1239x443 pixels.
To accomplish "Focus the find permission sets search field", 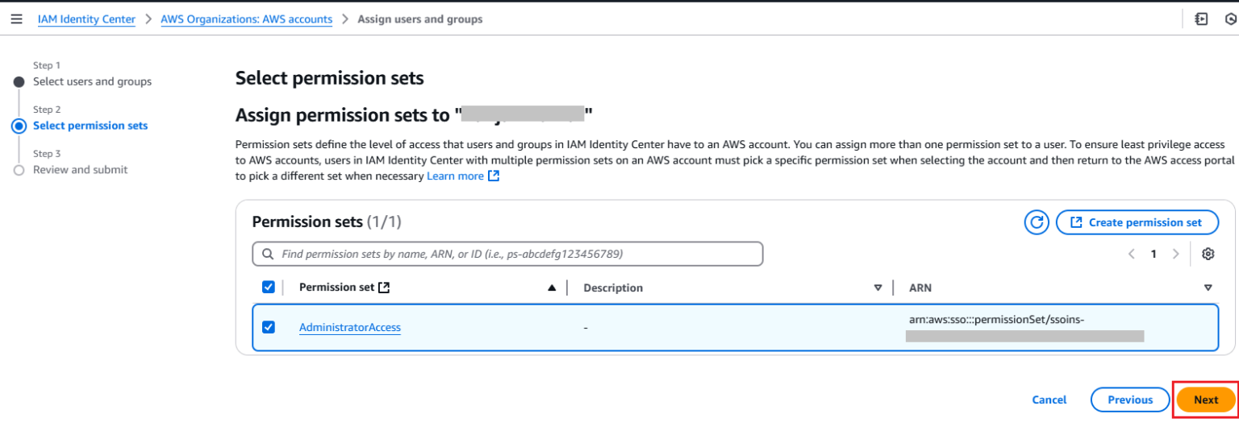I will [507, 254].
